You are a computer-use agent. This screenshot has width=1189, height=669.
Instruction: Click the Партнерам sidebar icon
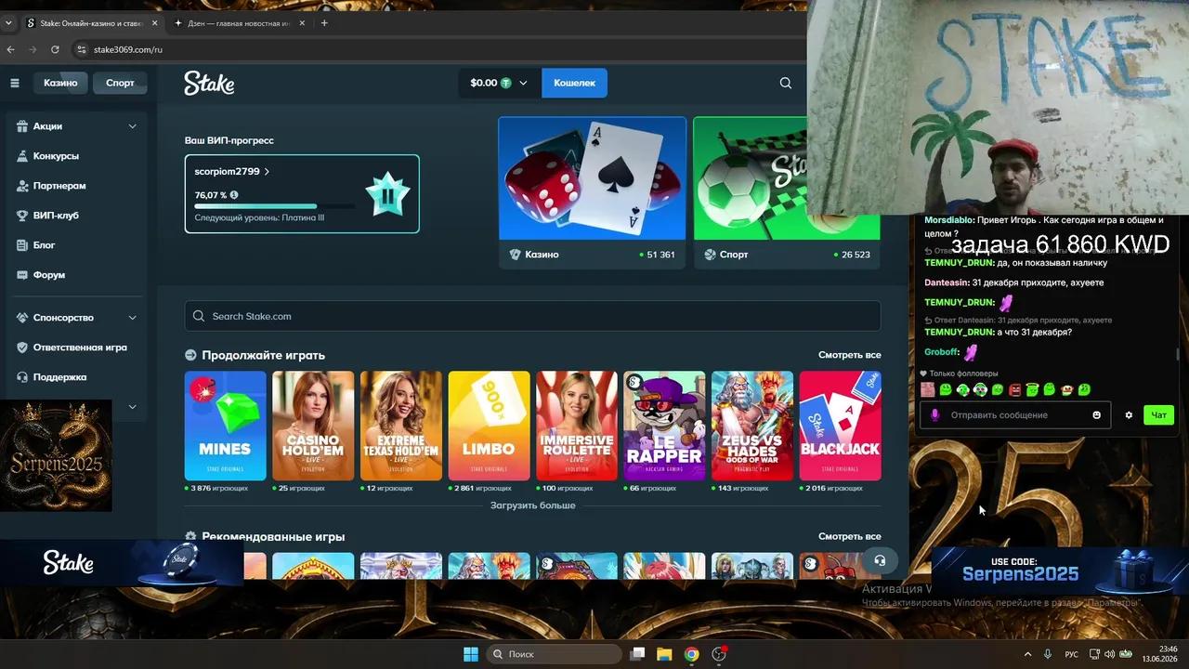(x=22, y=186)
